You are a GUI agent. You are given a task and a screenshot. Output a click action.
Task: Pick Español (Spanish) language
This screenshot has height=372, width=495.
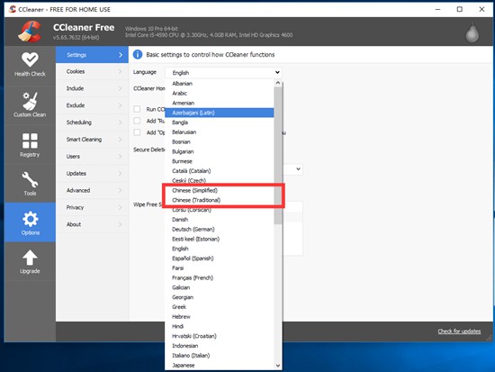(219, 259)
